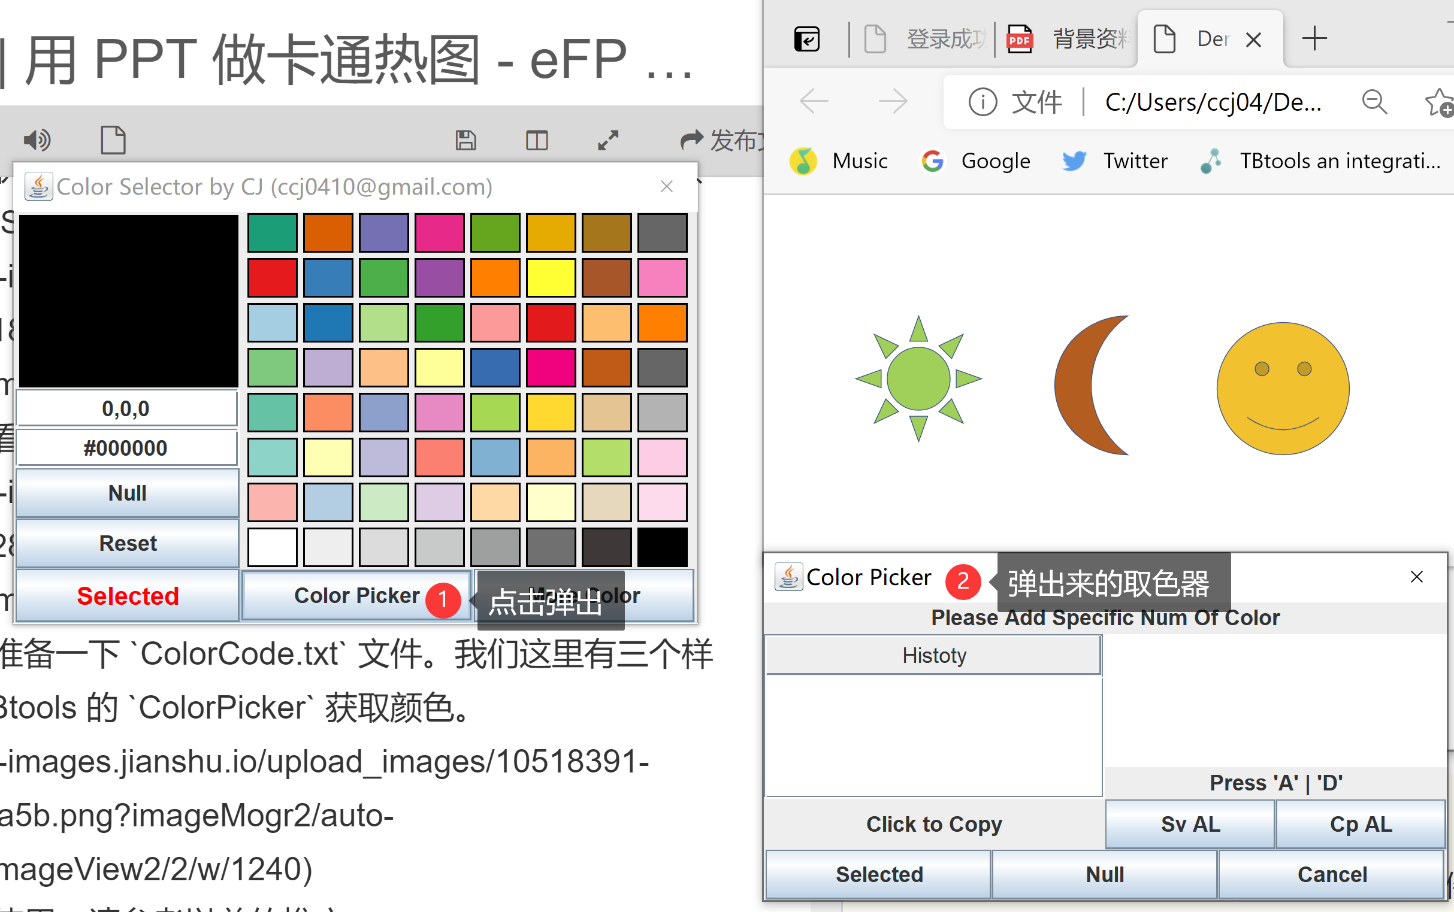Toggle the split-column preview icon
This screenshot has width=1454, height=912.
(x=536, y=141)
